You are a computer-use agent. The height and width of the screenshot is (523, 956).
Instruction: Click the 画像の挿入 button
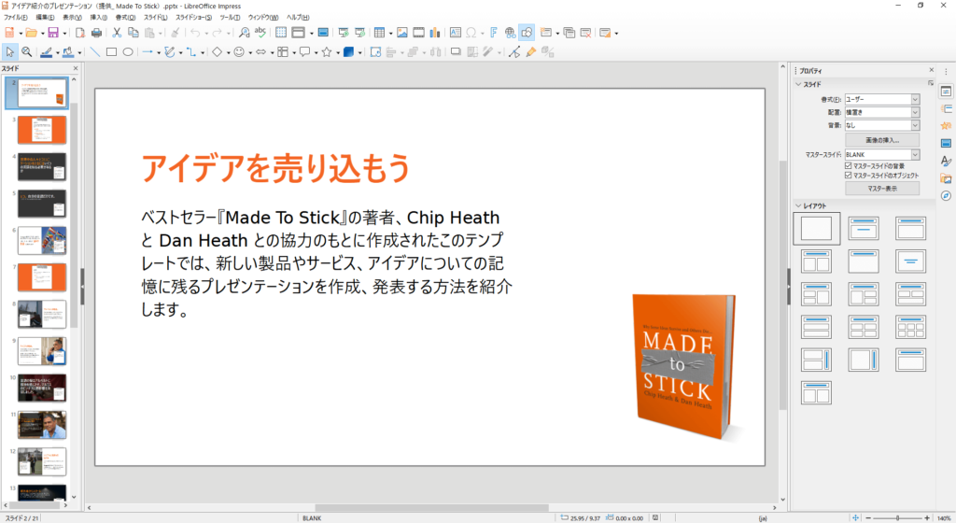point(882,140)
